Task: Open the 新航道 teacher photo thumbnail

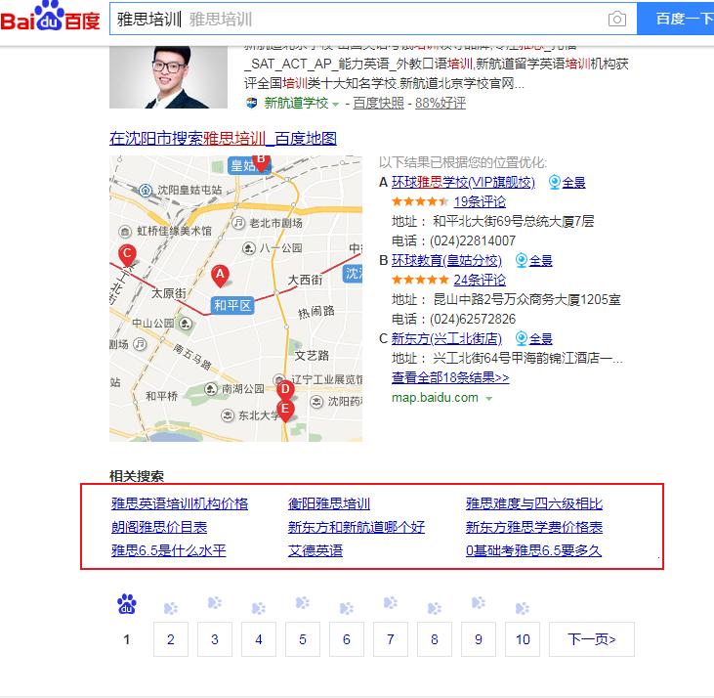Action: tap(168, 77)
